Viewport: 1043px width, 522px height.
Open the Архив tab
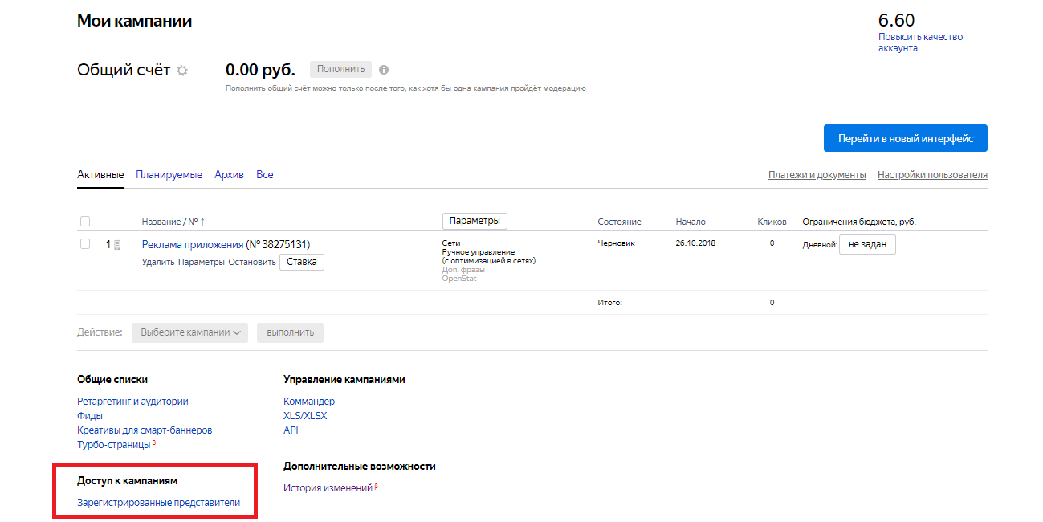pos(229,174)
